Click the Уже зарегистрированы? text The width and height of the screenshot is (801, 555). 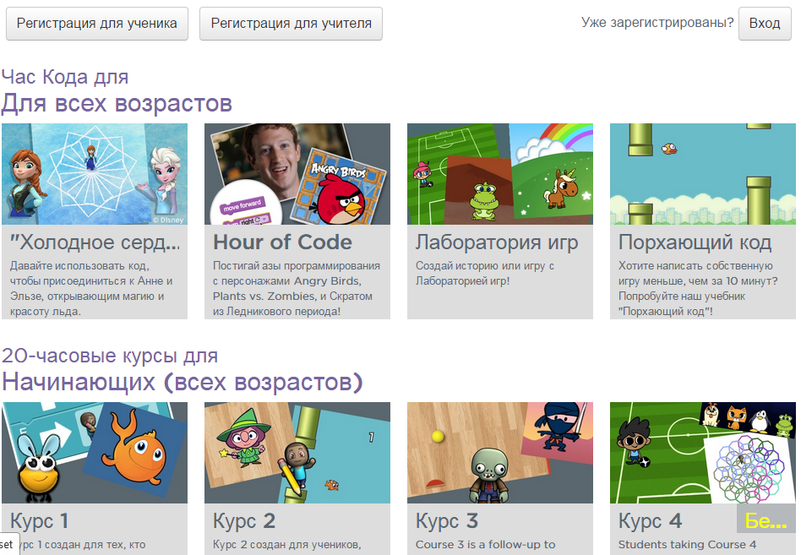(x=657, y=23)
